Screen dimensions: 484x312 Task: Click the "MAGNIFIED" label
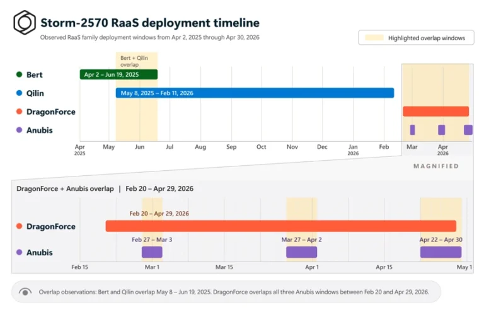436,166
